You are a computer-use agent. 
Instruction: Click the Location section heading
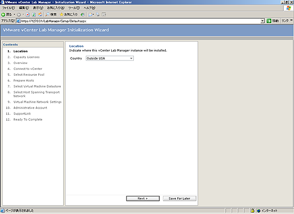coord(76,46)
